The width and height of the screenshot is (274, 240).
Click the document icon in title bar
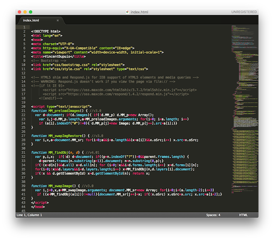(127, 12)
